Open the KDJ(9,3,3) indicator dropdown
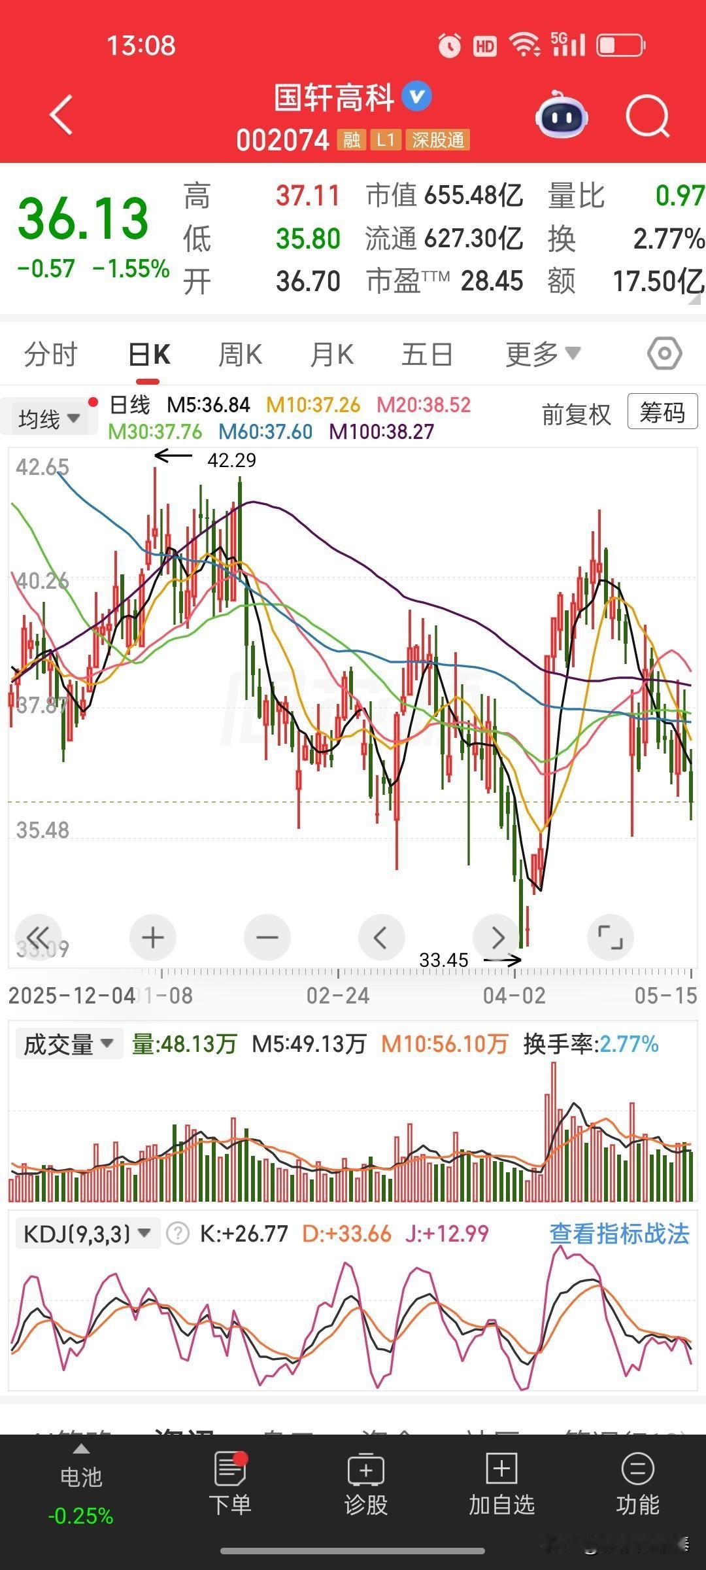The width and height of the screenshot is (706, 1570). pyautogui.click(x=88, y=1234)
